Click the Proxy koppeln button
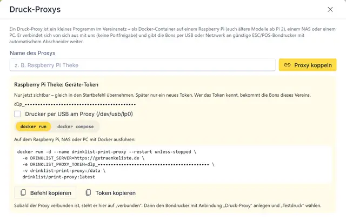This screenshot has height=220, width=346. (308, 65)
